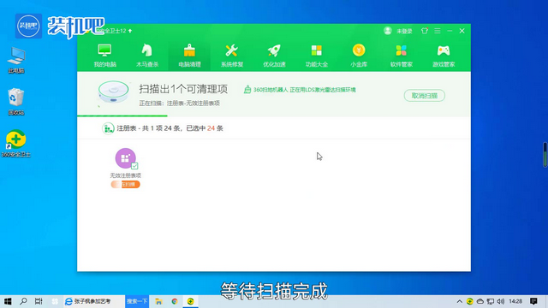Open the 系统修复 system repair tab
The image size is (548, 308).
coord(232,55)
